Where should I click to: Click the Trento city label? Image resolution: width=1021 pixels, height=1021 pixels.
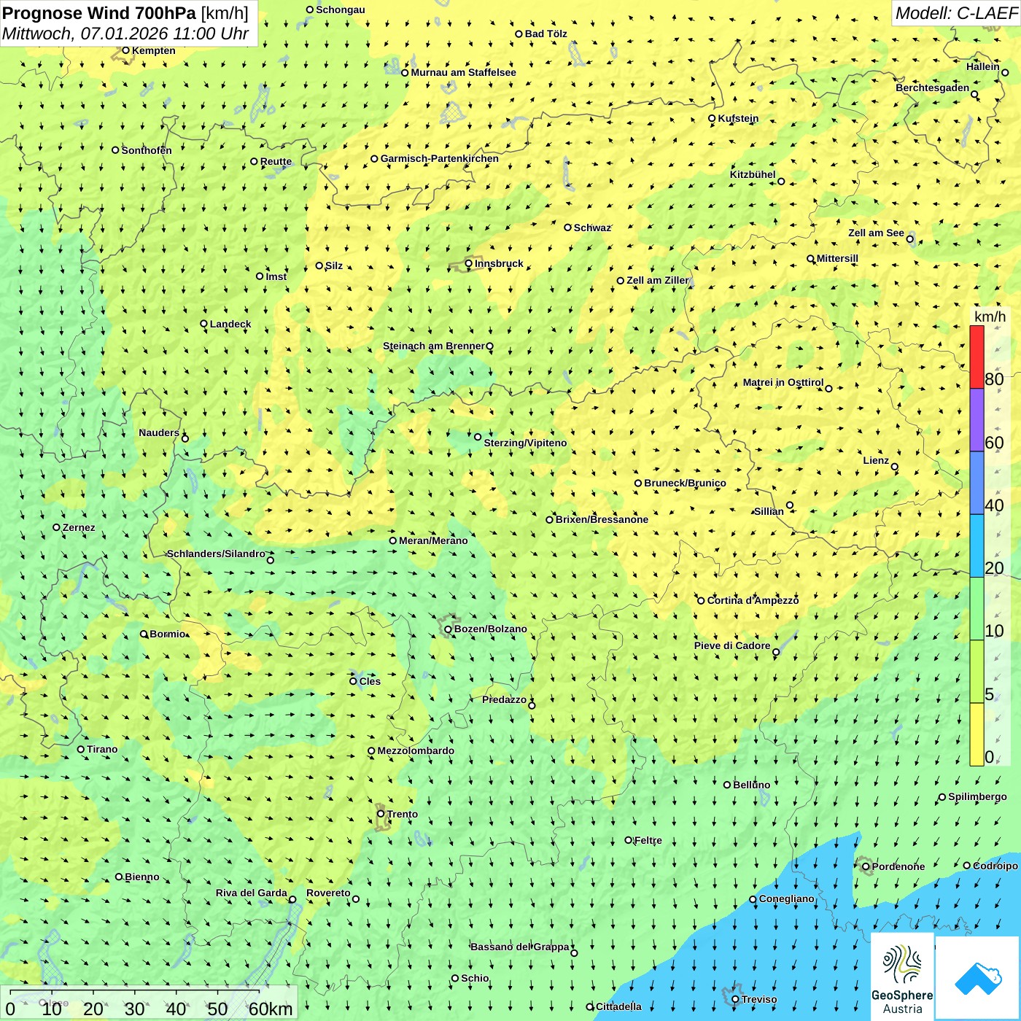point(403,814)
